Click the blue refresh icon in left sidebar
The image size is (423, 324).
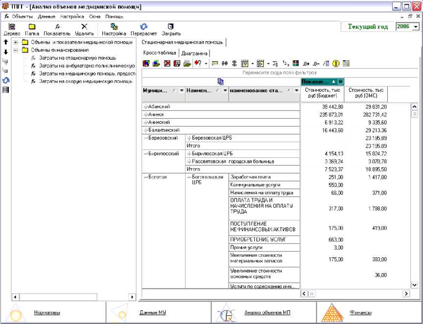coord(6,80)
